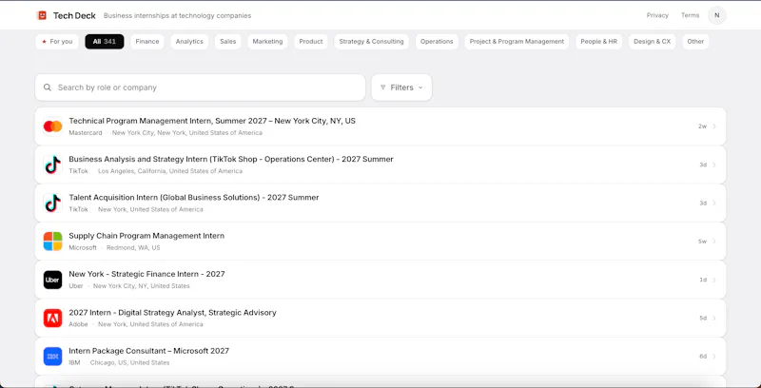Open chevron on IBM Package Consultant row
The width and height of the screenshot is (761, 388).
714,357
